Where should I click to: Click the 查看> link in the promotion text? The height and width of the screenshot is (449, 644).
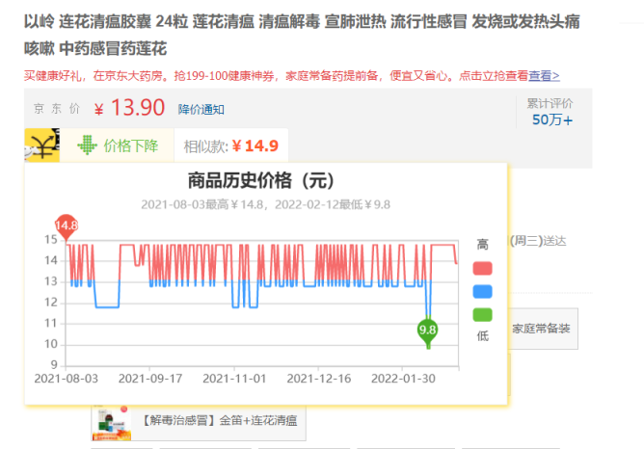coord(543,75)
